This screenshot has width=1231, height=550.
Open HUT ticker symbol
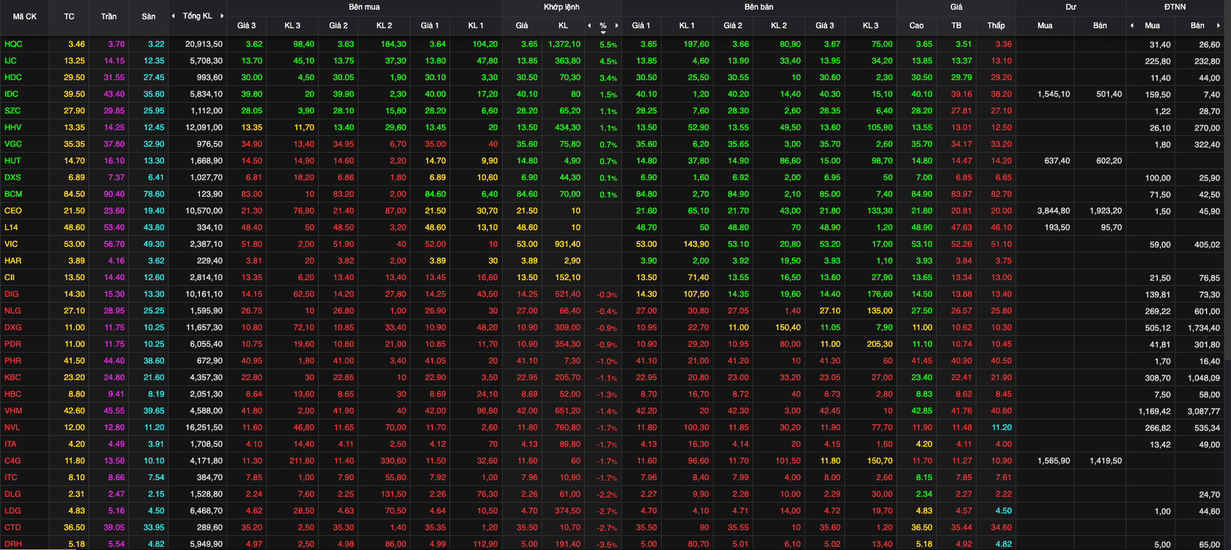pyautogui.click(x=13, y=161)
